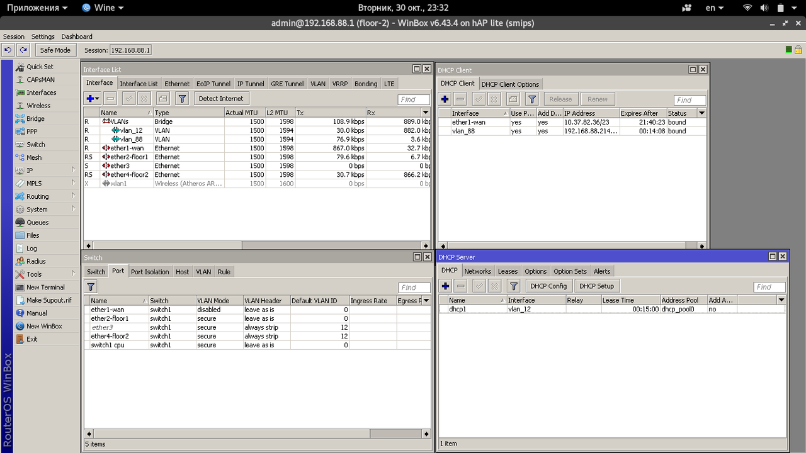The image size is (806, 453).
Task: Open New WinBox from sidebar
Action: [44, 326]
